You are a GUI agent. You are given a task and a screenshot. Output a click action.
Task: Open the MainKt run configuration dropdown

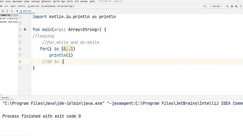[216, 6]
